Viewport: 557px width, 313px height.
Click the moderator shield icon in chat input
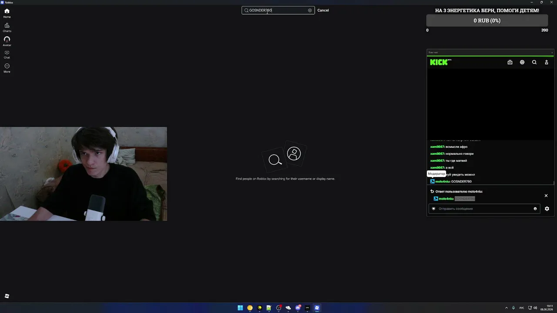point(433,209)
